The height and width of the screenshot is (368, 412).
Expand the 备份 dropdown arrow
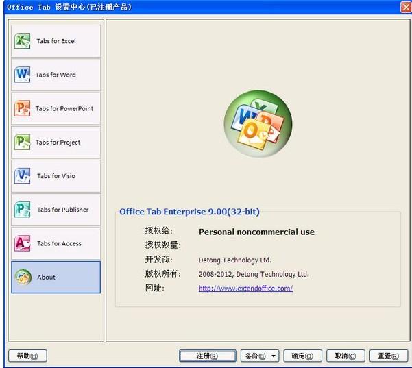pyautogui.click(x=274, y=356)
